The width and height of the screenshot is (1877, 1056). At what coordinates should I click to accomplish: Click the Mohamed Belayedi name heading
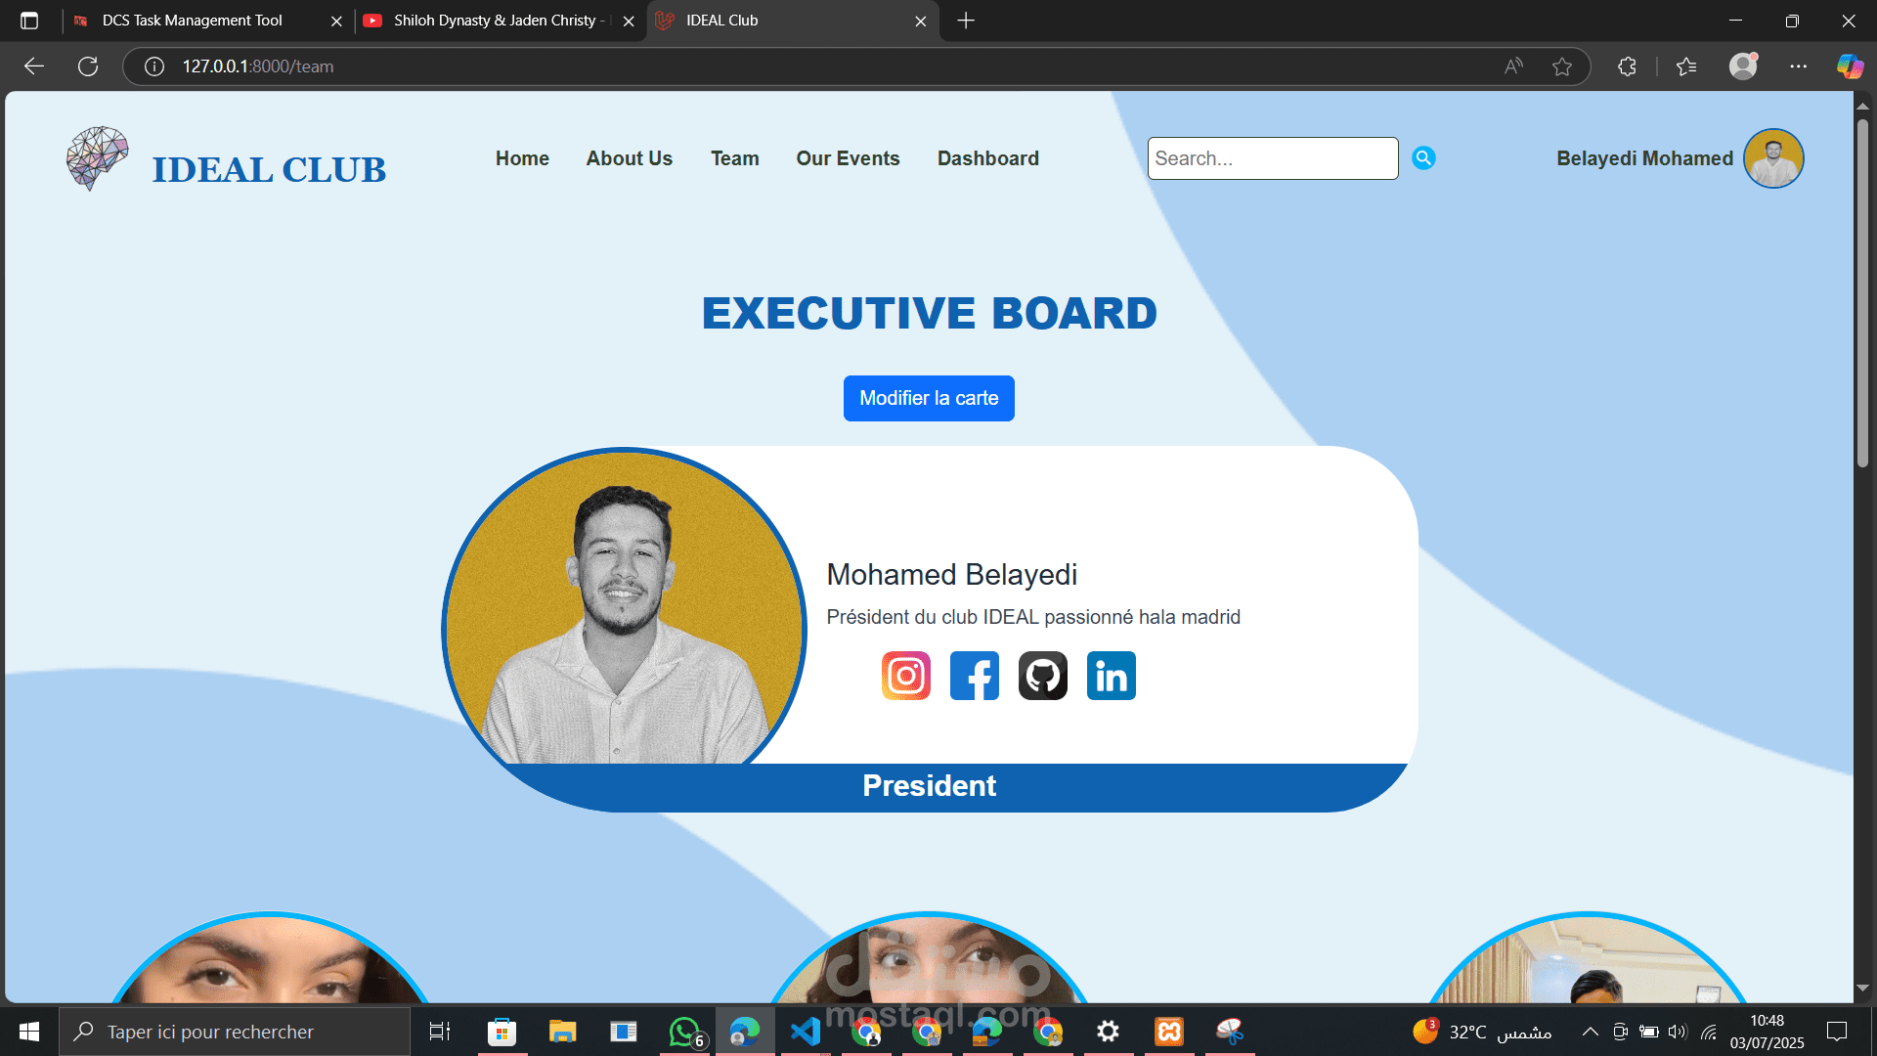(952, 574)
